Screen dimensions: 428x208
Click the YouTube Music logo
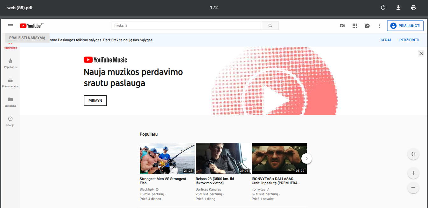tap(105, 60)
